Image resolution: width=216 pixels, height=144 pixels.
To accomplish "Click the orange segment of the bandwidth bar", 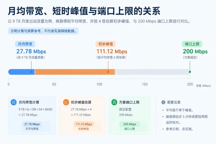I will (x=75, y=72).
